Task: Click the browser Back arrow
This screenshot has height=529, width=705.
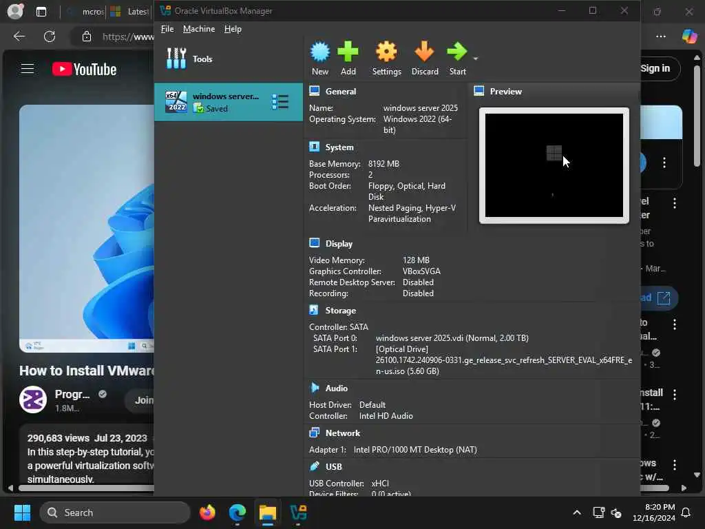Action: [19, 37]
